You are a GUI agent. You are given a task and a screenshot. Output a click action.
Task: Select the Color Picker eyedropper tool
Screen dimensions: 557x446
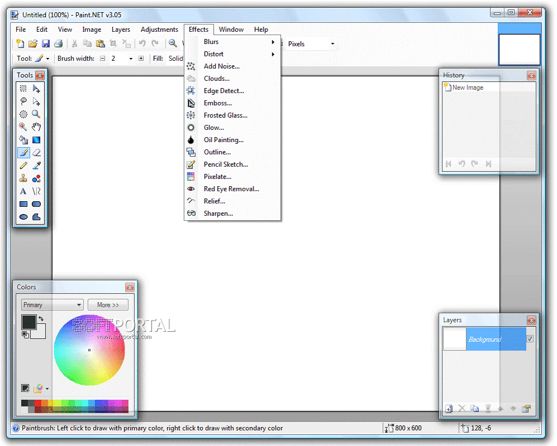pos(36,166)
